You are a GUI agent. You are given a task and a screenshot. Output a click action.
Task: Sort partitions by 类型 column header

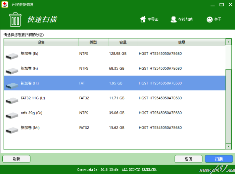93,42
